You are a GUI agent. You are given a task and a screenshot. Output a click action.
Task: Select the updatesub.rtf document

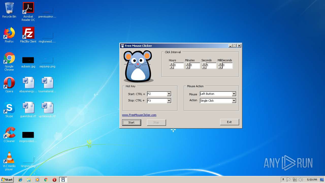pyautogui.click(x=47, y=110)
